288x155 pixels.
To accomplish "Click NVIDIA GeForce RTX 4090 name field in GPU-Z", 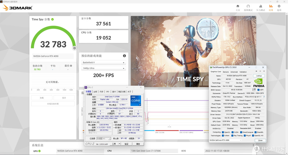I will (237, 76).
